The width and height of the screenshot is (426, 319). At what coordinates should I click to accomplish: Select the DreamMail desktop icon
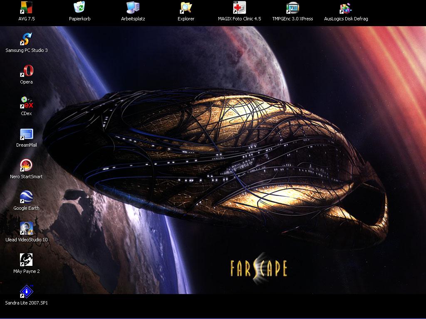pyautogui.click(x=26, y=134)
